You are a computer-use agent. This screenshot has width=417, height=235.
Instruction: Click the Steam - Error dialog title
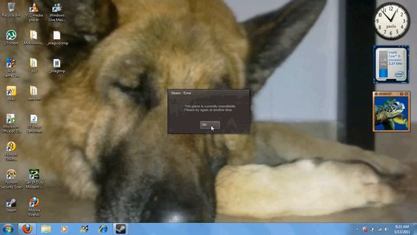click(x=181, y=93)
